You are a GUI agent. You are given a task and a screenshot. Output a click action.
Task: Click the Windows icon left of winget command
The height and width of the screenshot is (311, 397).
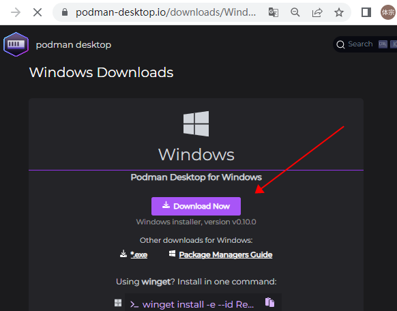(x=118, y=303)
